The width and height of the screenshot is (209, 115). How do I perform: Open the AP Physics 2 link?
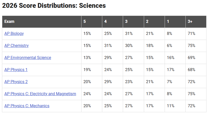[x=16, y=82]
